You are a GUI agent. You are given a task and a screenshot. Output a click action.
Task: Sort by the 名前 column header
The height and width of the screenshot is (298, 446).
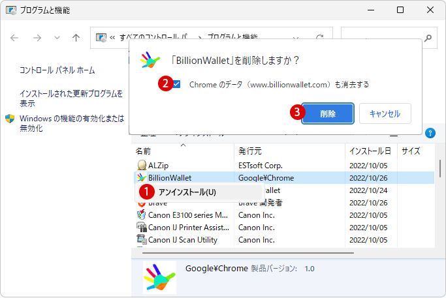click(x=183, y=151)
